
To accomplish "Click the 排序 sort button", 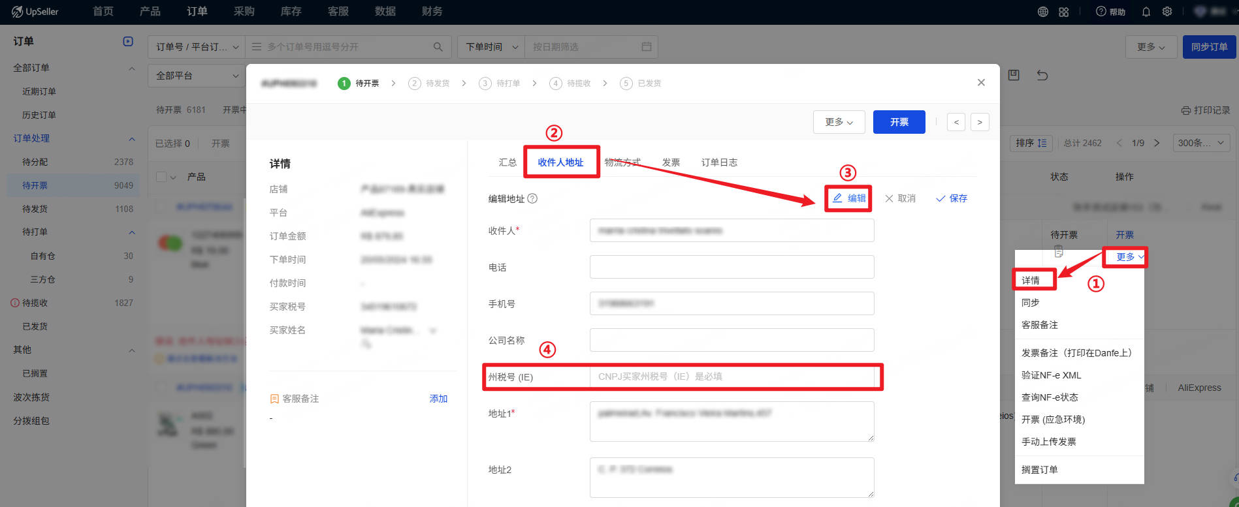I will tap(1031, 143).
